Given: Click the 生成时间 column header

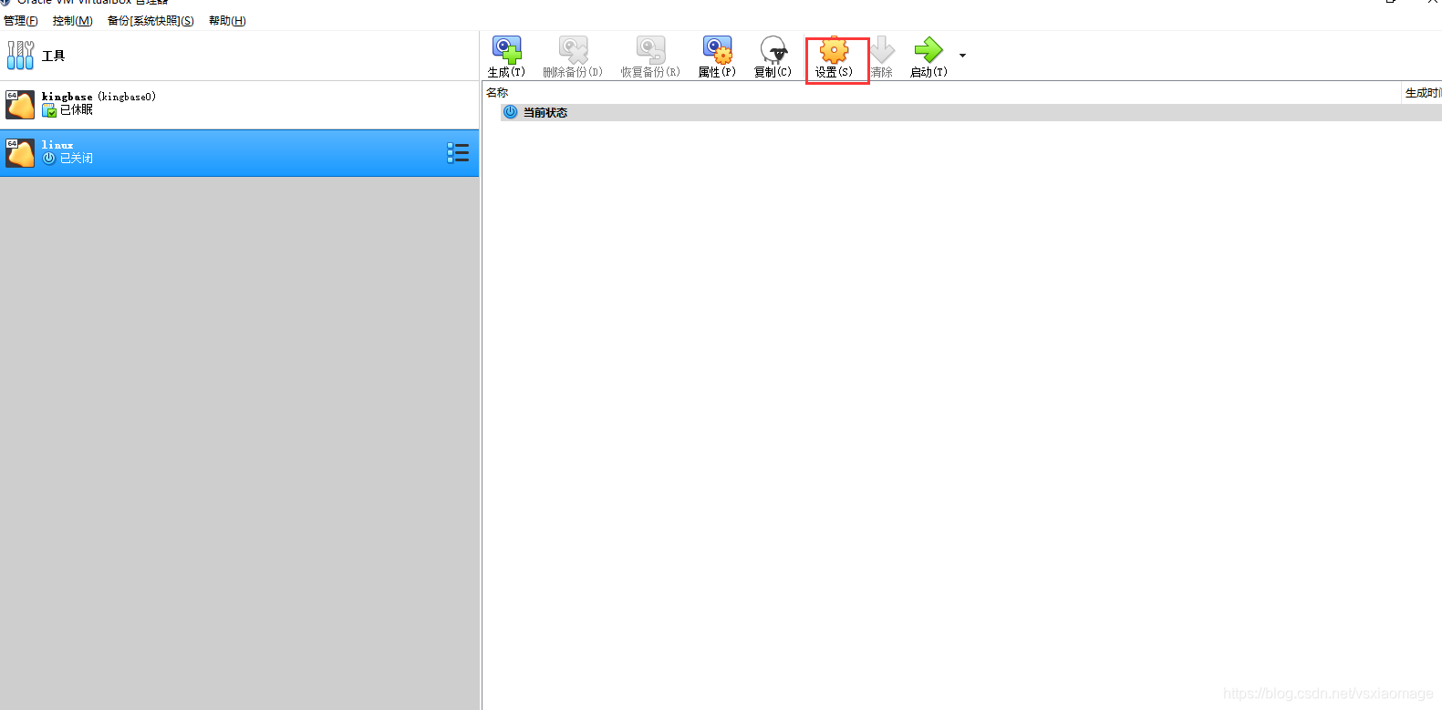Looking at the screenshot, I should [1423, 93].
